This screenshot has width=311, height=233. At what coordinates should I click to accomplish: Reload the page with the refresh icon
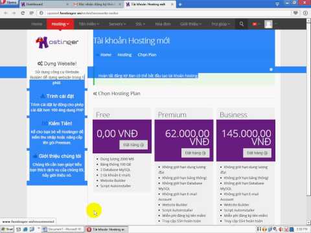click(23, 13)
